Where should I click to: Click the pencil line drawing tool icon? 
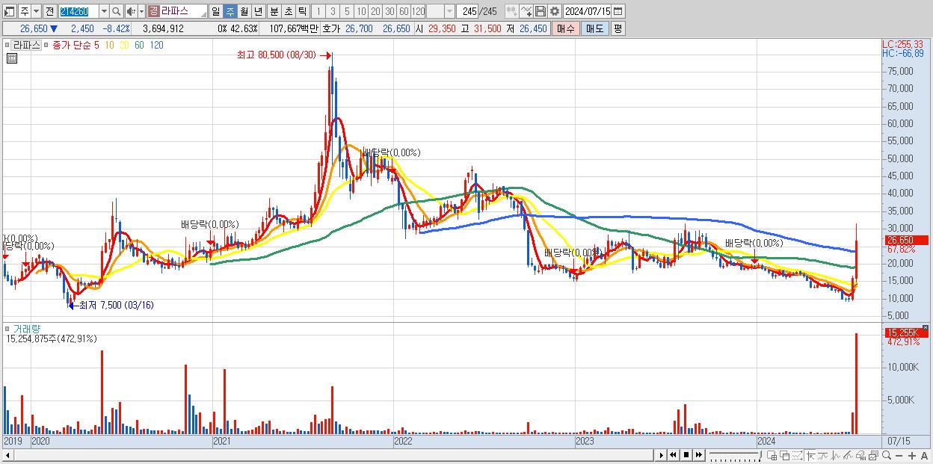848,455
